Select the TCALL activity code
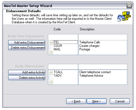This screenshot has height=110, width=136. click(x=58, y=72)
